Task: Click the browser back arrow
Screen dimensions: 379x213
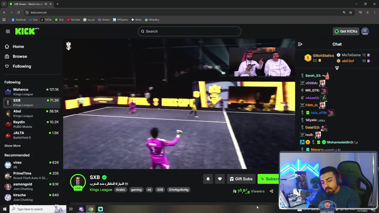Action: pyautogui.click(x=4, y=12)
